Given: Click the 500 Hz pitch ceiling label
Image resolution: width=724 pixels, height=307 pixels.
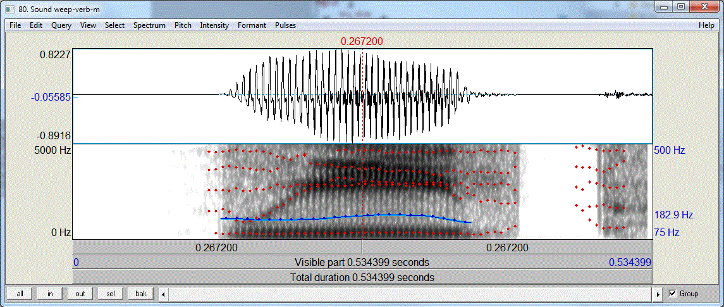Looking at the screenshot, I should pos(669,151).
